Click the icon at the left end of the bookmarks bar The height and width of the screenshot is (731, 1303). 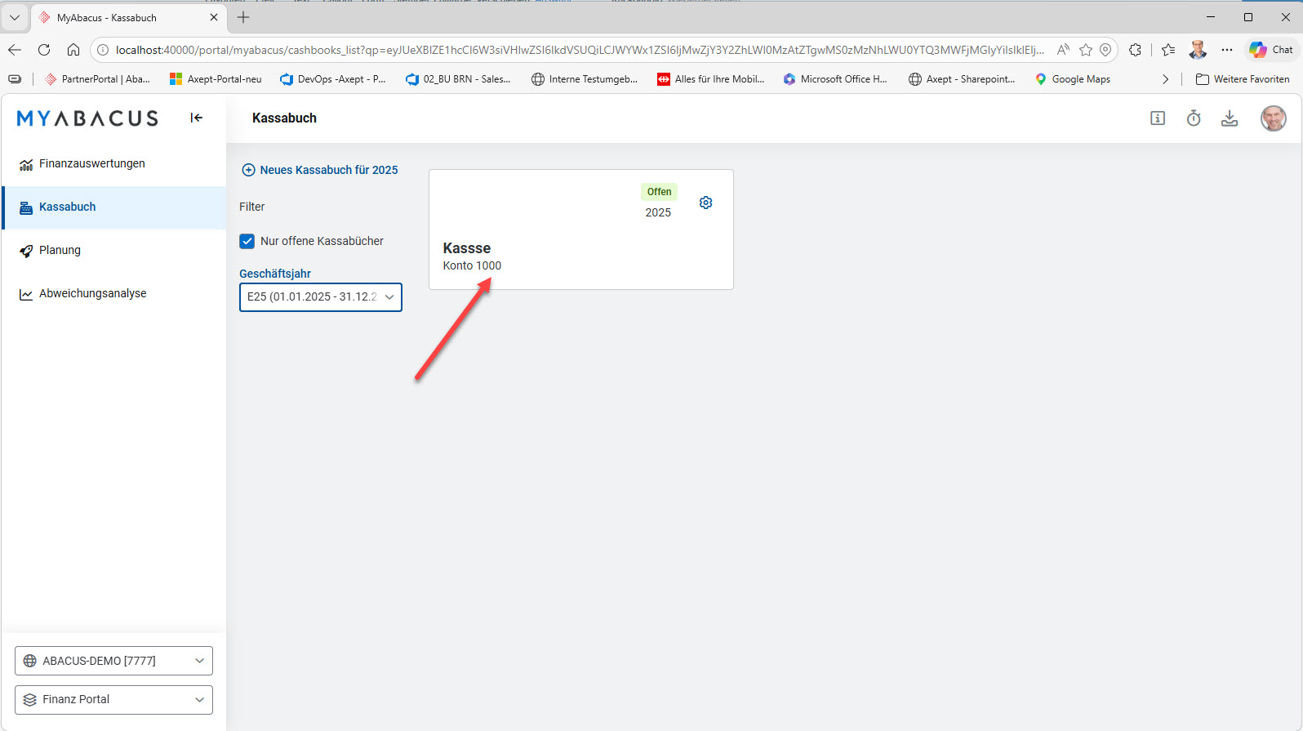[15, 79]
